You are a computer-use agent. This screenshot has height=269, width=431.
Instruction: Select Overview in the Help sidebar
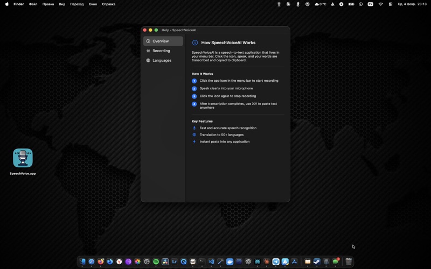click(163, 41)
